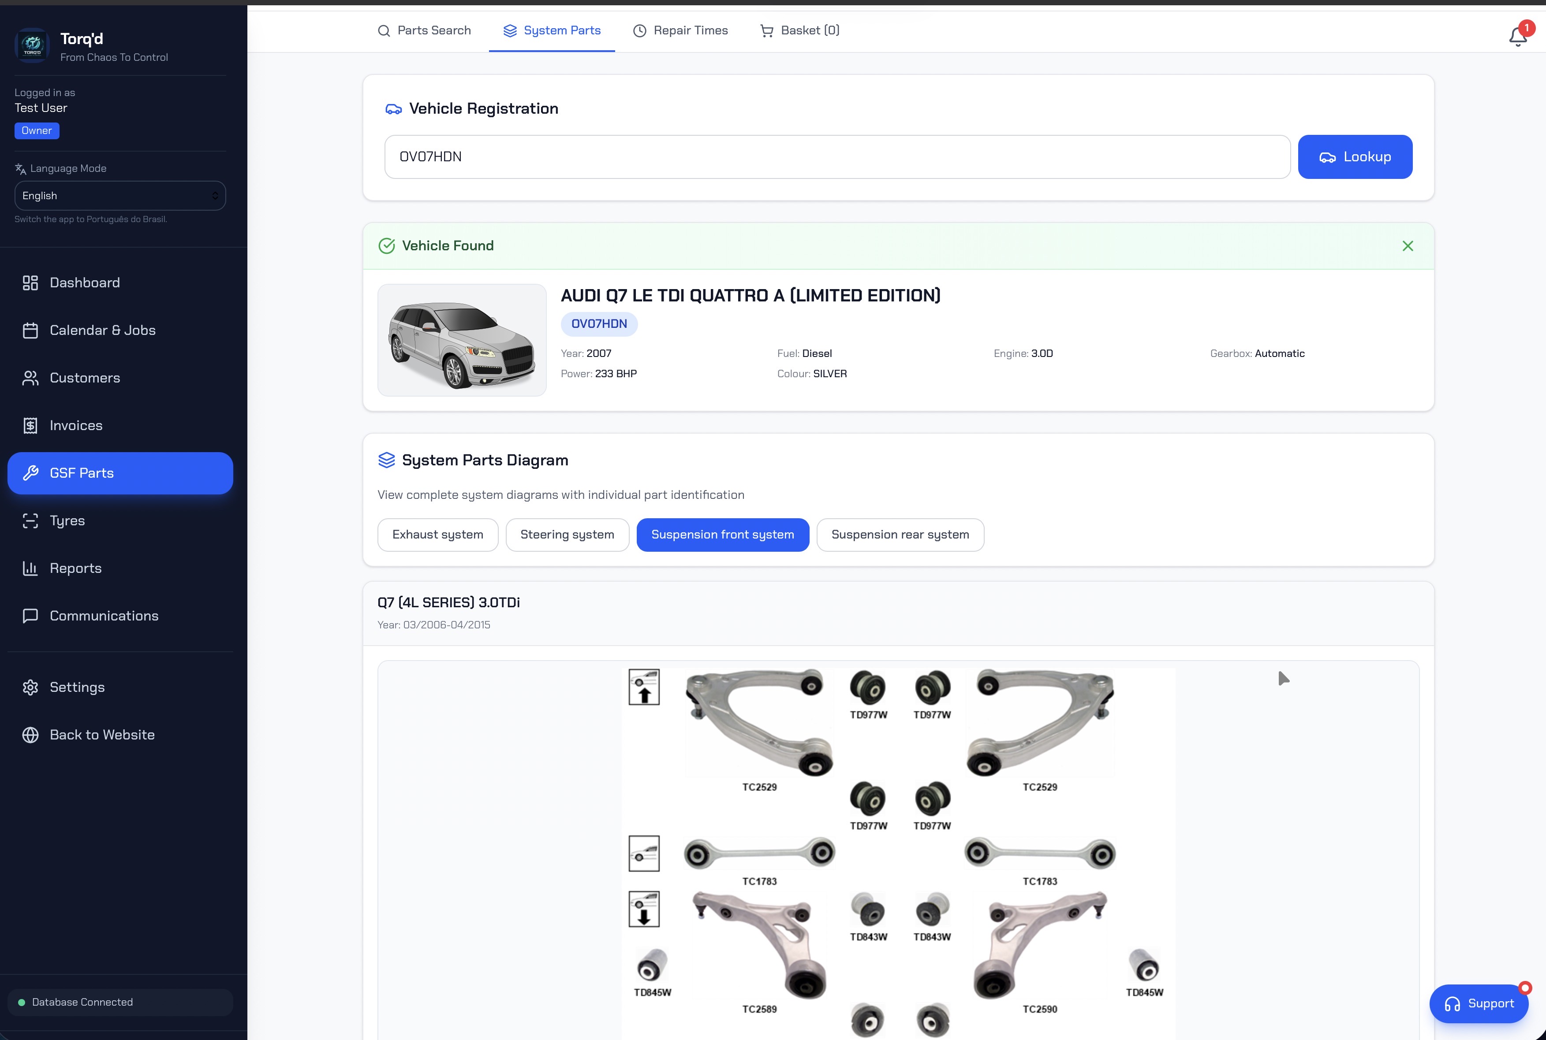The width and height of the screenshot is (1546, 1040).
Task: Click the Reports bar chart icon
Action: tap(30, 568)
